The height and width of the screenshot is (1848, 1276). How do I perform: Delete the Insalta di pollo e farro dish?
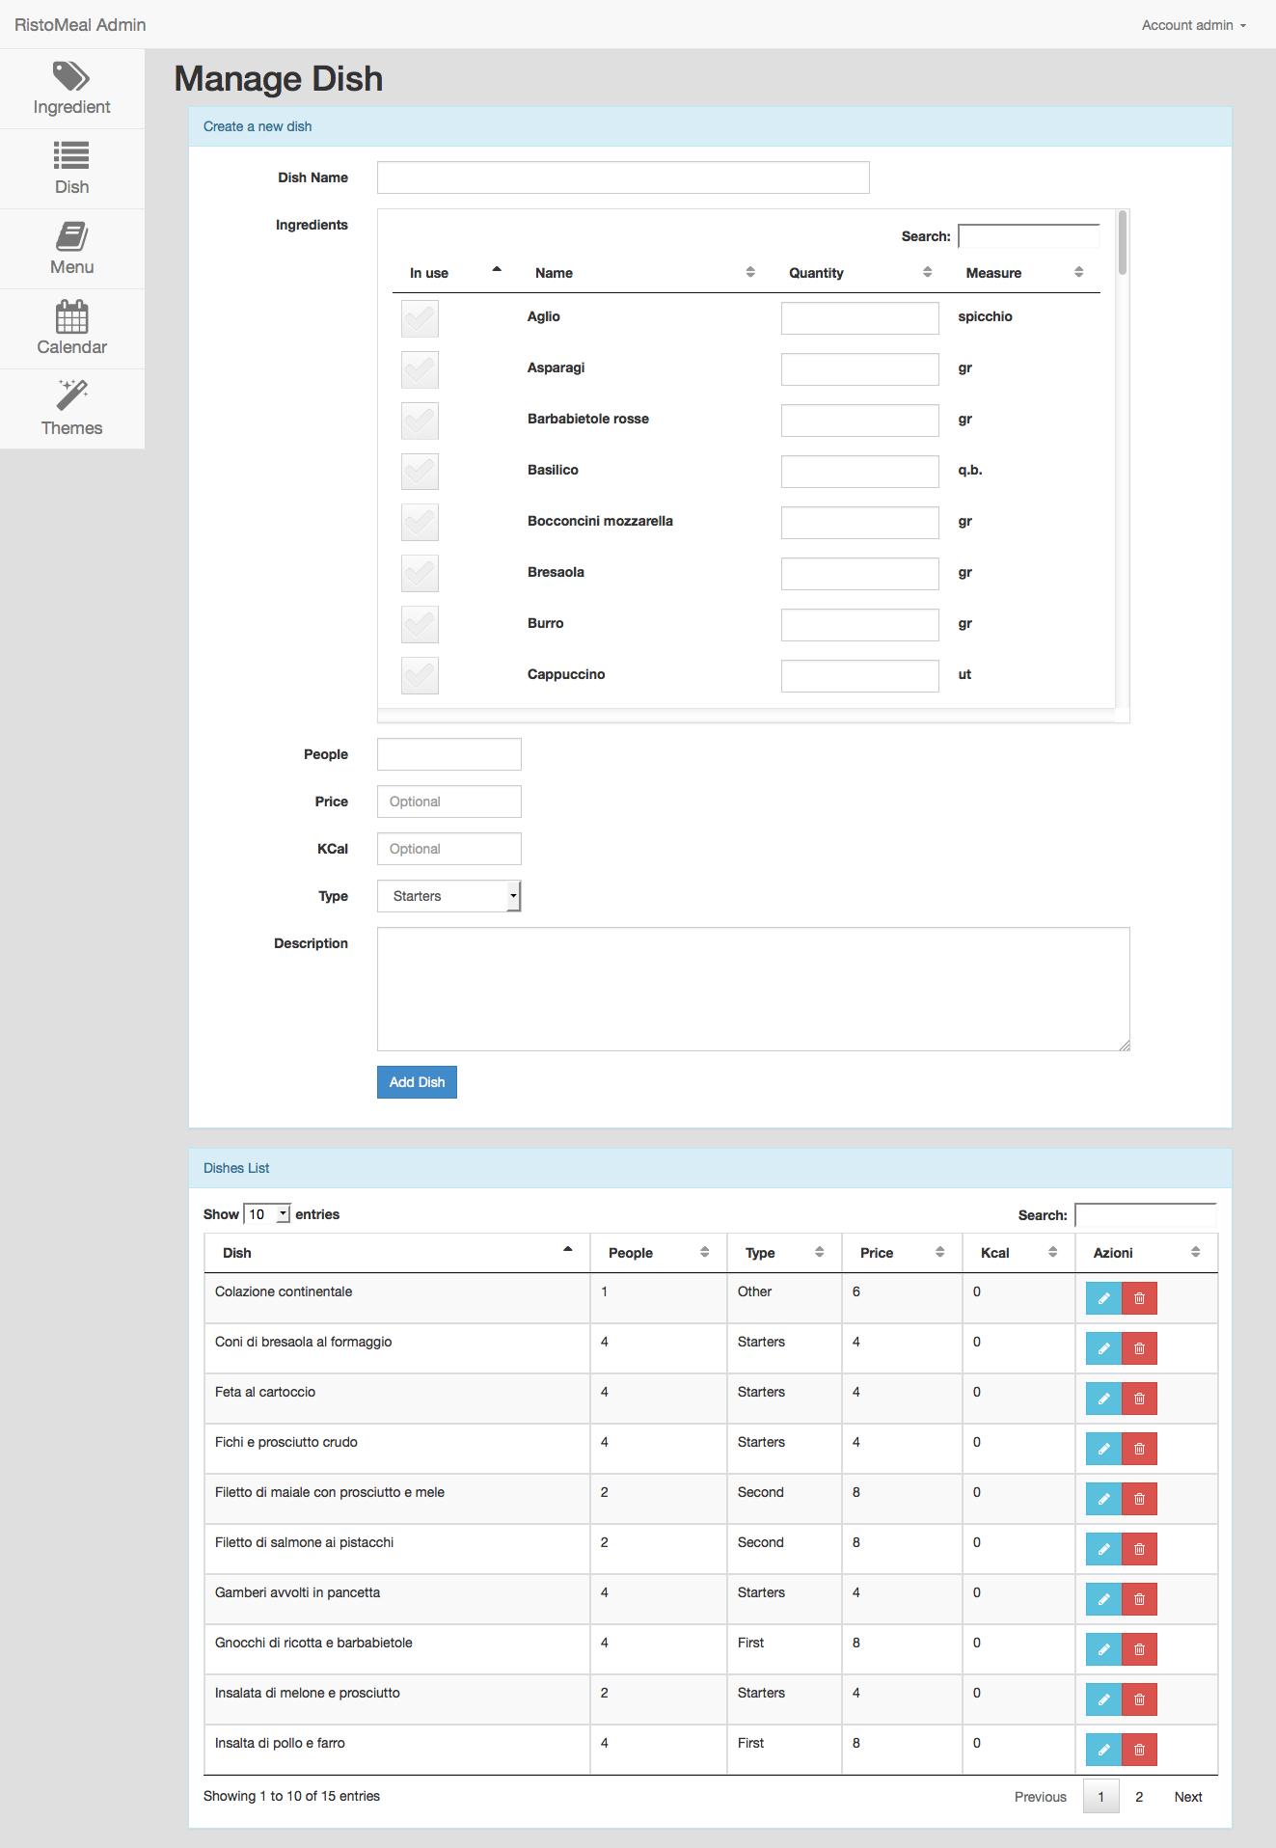(x=1139, y=1750)
